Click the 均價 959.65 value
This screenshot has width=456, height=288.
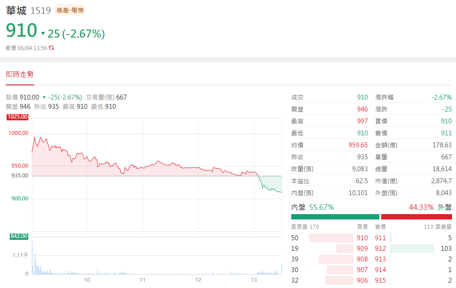click(358, 145)
